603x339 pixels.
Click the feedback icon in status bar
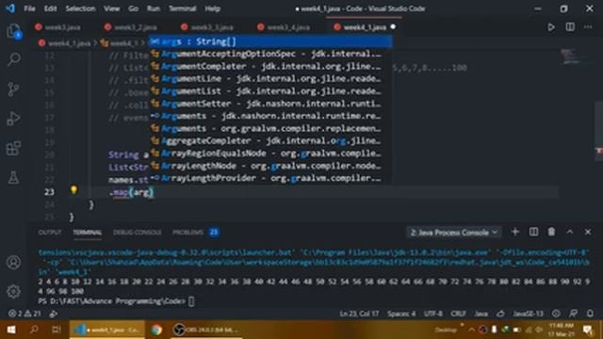pyautogui.click(x=574, y=314)
